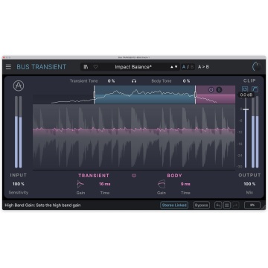The width and height of the screenshot is (268, 268).
Task: Open the hamburger main menu
Action: coord(8,67)
